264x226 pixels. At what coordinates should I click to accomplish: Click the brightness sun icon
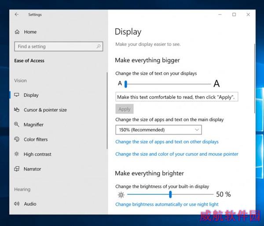(121, 195)
